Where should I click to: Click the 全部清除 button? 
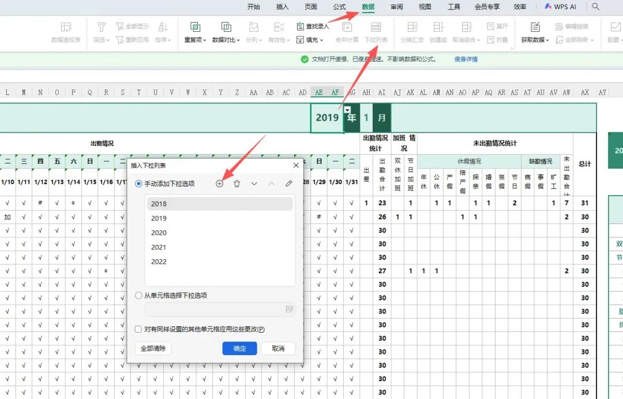(x=153, y=349)
